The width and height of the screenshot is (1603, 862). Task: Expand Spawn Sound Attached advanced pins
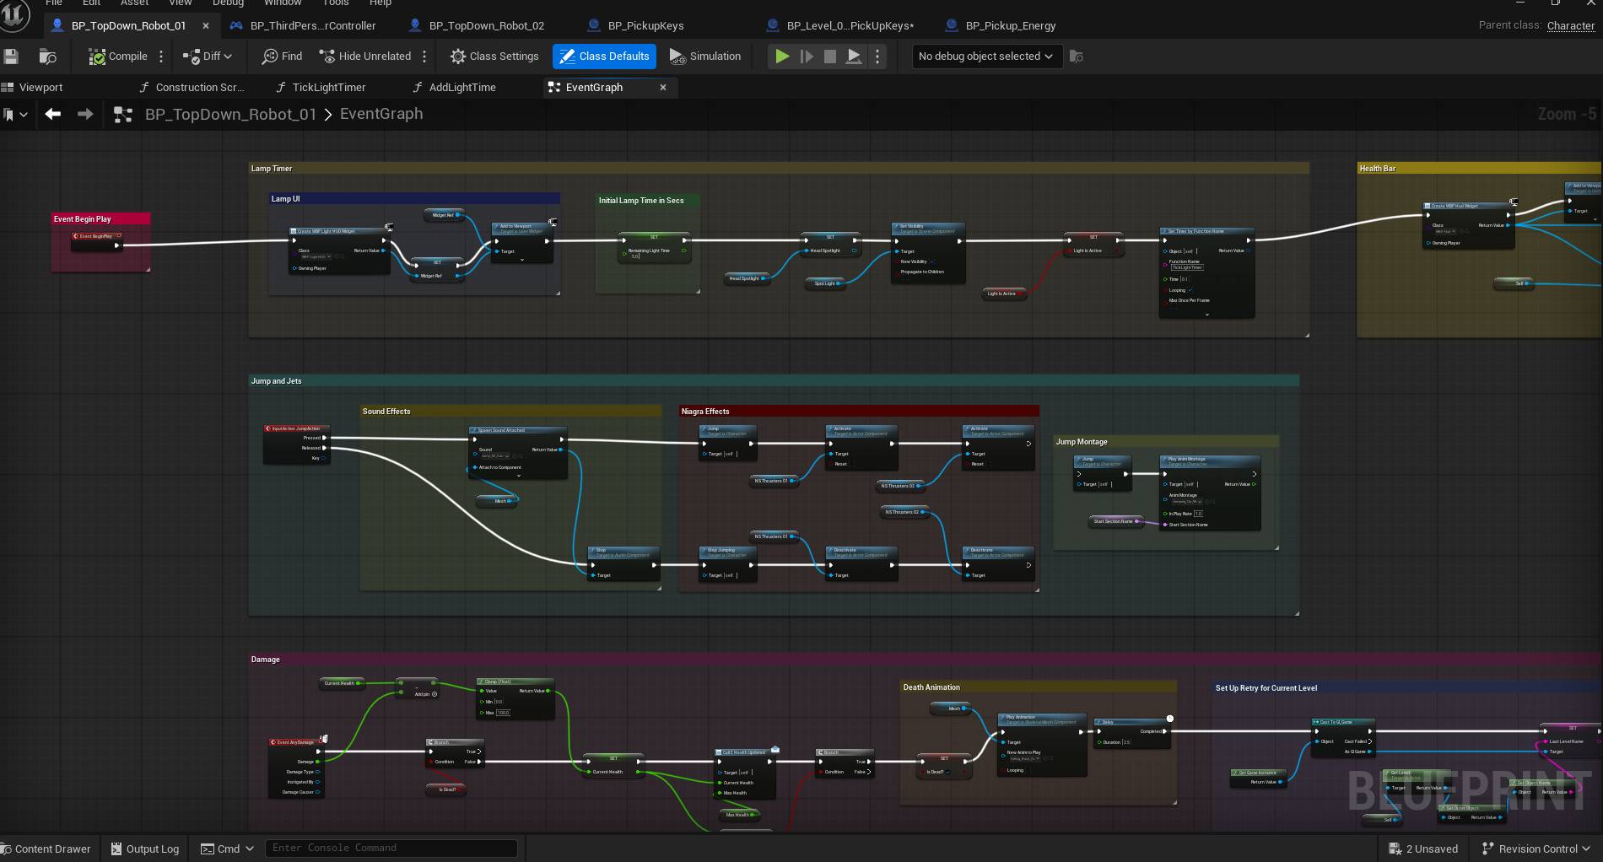tap(518, 476)
